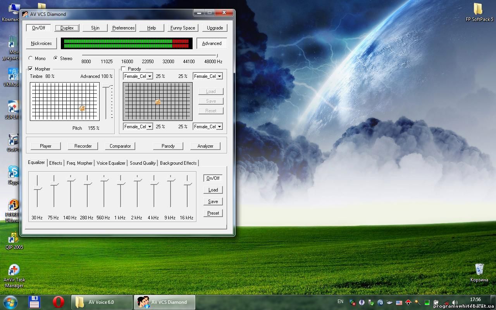Open the Voice Equalizer tab
Image resolution: width=496 pixels, height=310 pixels.
(x=111, y=163)
